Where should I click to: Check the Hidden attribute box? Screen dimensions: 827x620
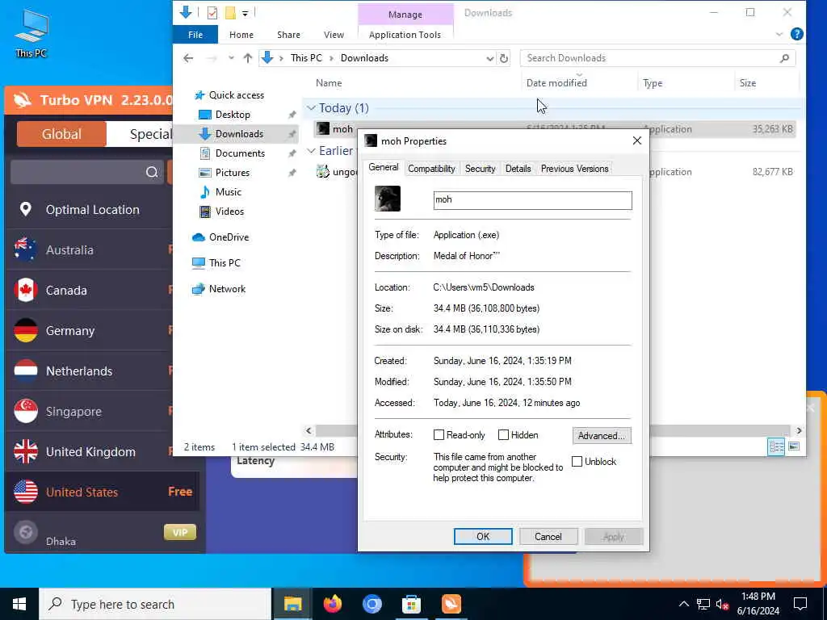tap(504, 435)
